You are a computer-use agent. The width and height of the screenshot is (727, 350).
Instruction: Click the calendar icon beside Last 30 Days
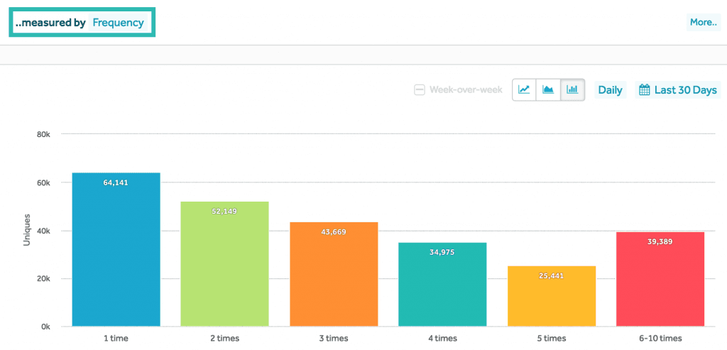coord(645,90)
